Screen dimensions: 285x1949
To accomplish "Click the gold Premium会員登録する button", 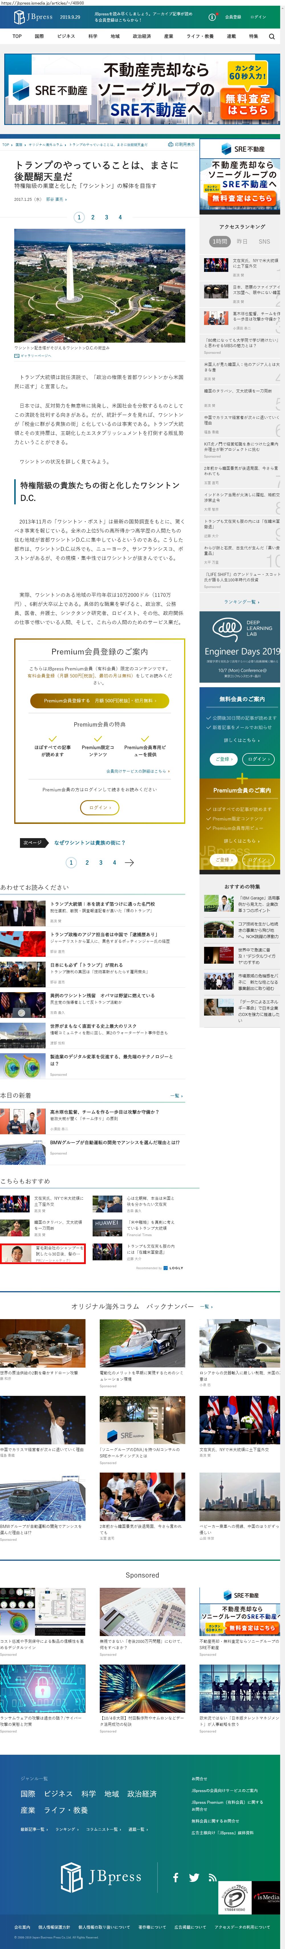I will click(x=99, y=701).
